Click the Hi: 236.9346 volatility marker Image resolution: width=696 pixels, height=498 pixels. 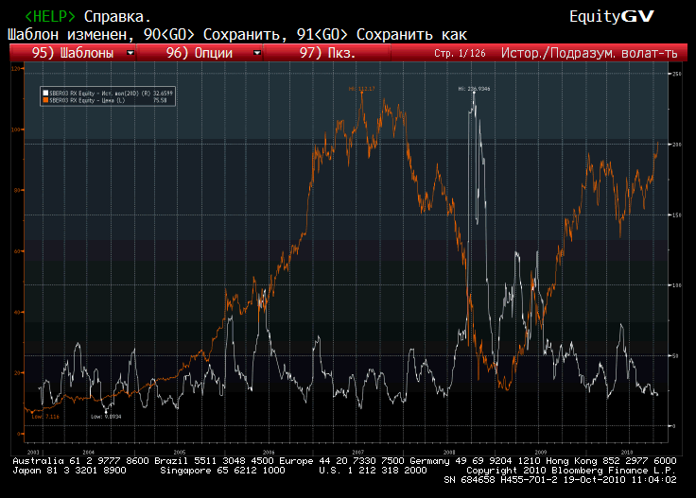click(474, 89)
